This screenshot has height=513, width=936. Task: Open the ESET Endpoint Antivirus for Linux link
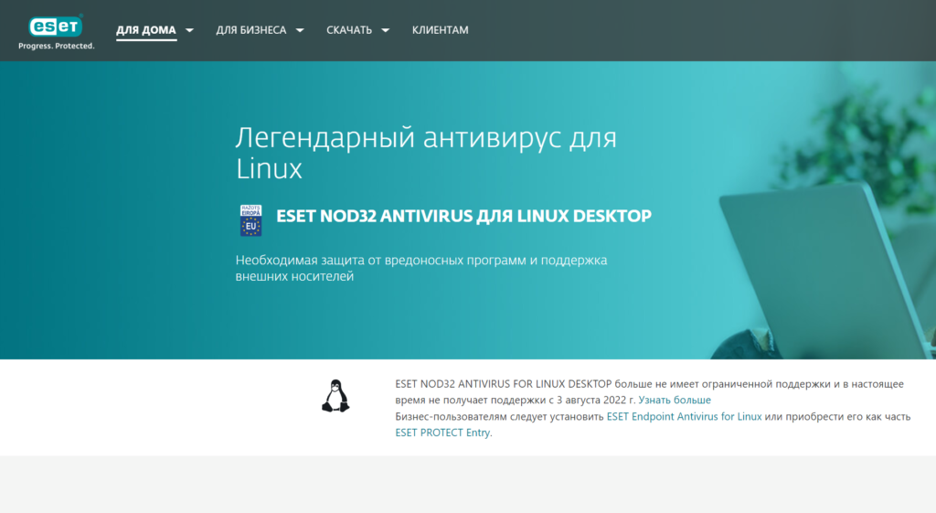[684, 416]
